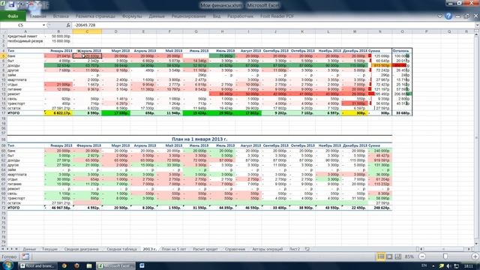Switch to sheet tab Сводная диаграмма
Viewport: 480px width, 270px height.
82,249
